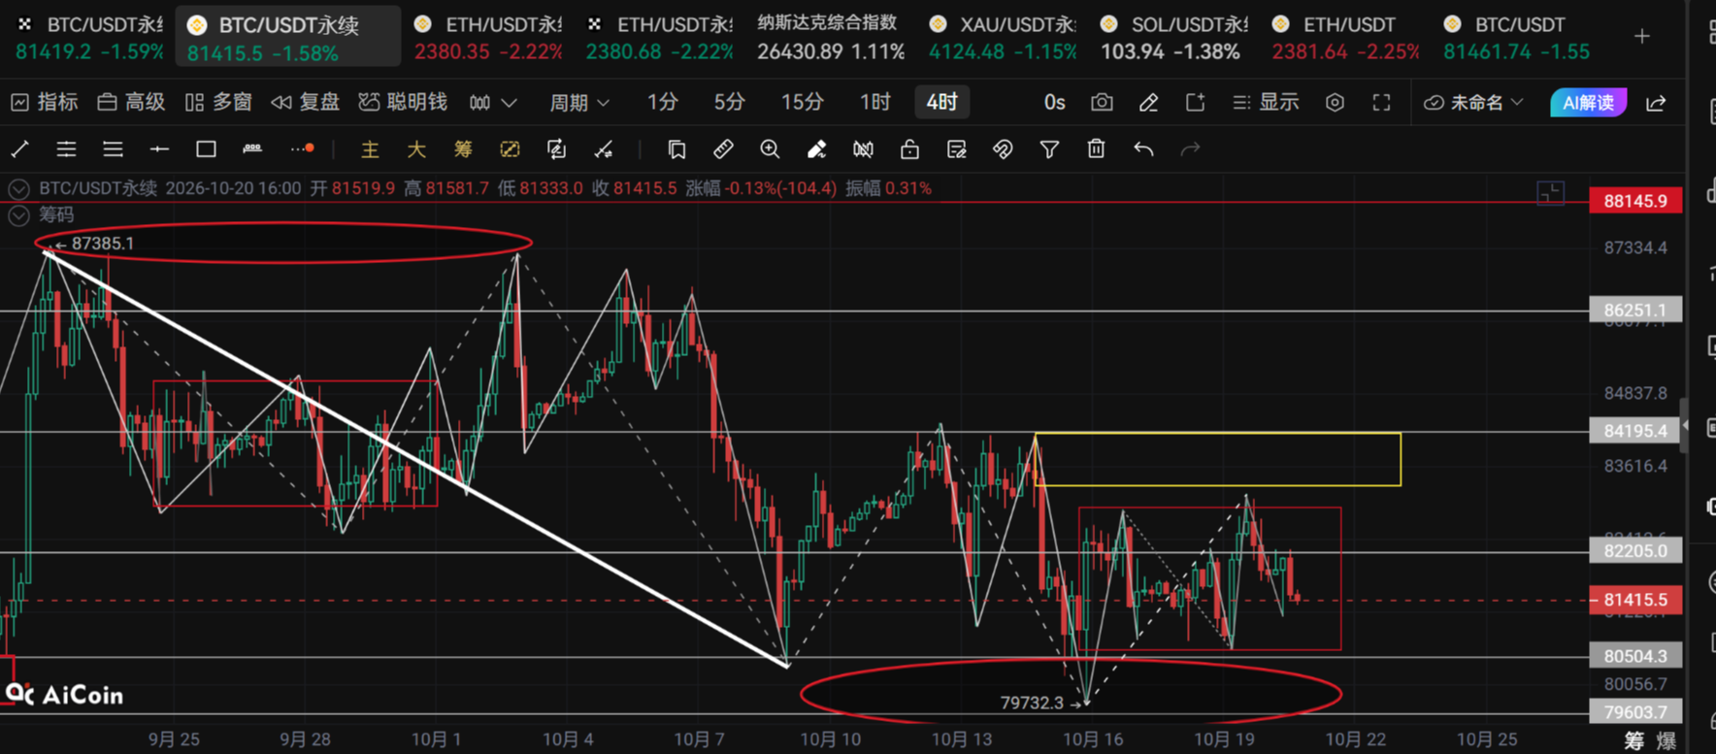Switch to the SOL/USDT tab

(1174, 37)
